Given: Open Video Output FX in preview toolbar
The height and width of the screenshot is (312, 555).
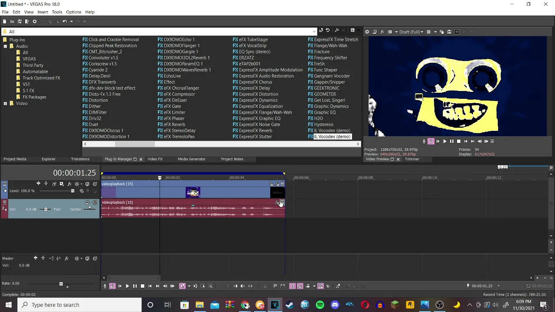Looking at the screenshot, I should pyautogui.click(x=382, y=32).
